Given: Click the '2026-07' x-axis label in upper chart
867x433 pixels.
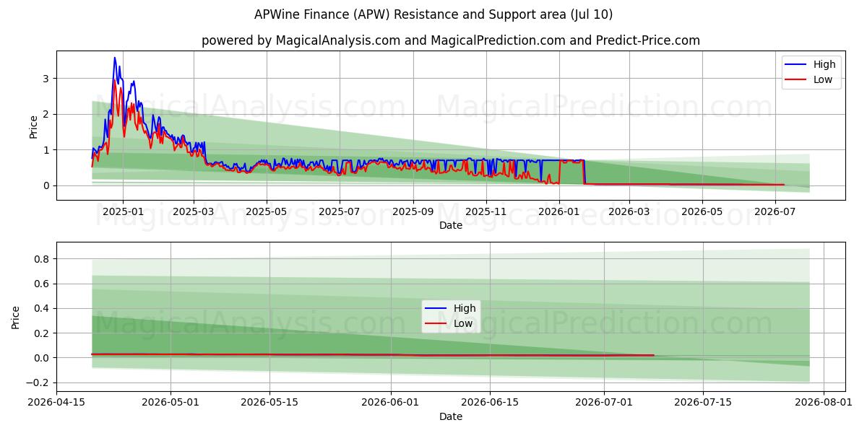Looking at the screenshot, I should point(775,212).
